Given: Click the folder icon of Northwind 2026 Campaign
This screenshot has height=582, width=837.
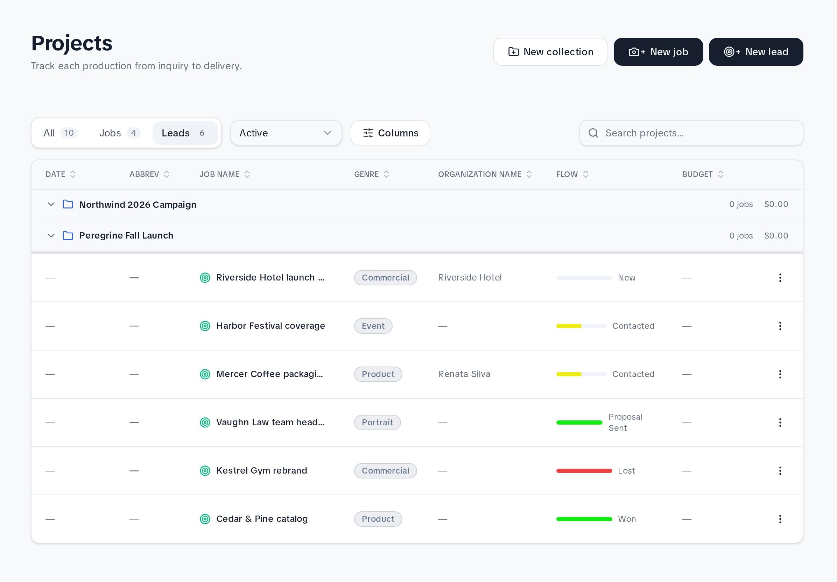Looking at the screenshot, I should pos(68,204).
